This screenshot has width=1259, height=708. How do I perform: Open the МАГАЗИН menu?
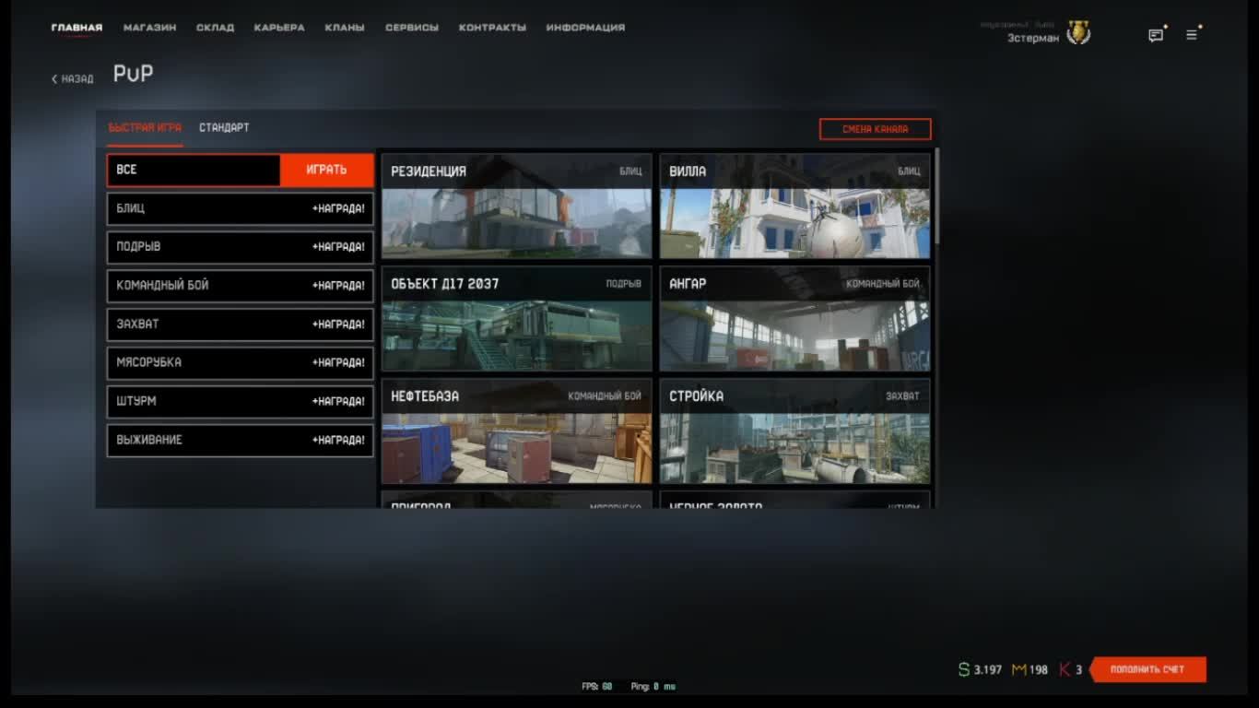[x=149, y=28]
